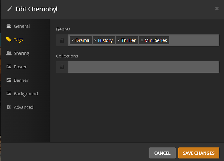The height and width of the screenshot is (161, 224).
Task: Click the Edit Chernobyl title text
Action: [36, 9]
